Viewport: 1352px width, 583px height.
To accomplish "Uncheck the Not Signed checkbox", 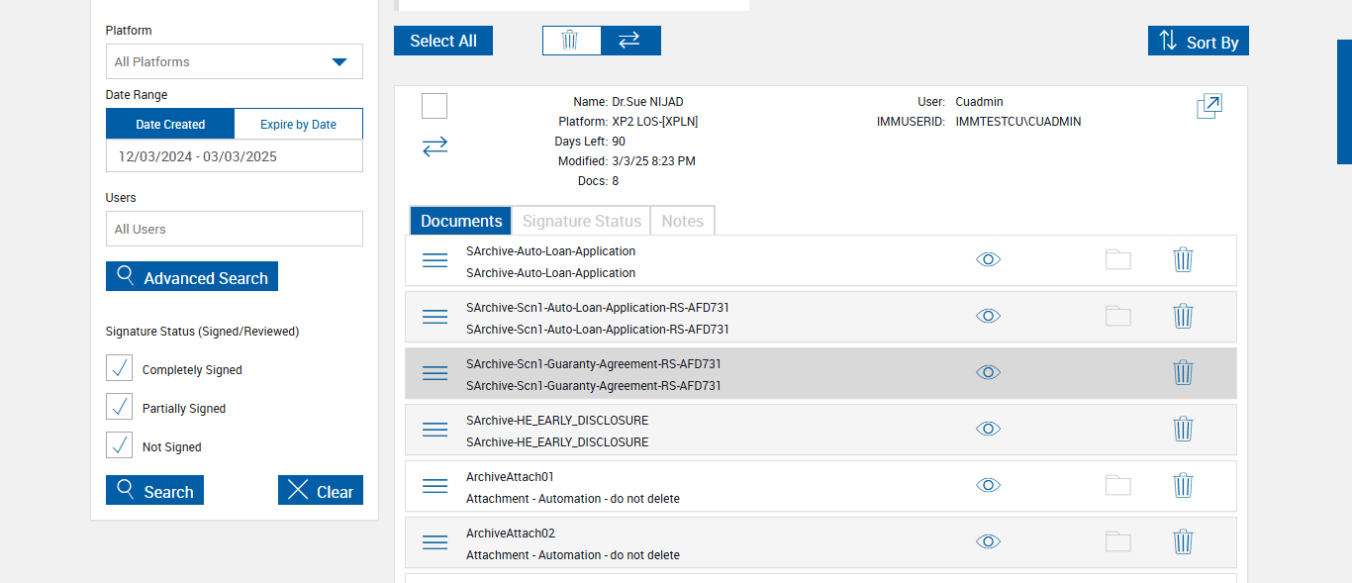I will coord(119,445).
